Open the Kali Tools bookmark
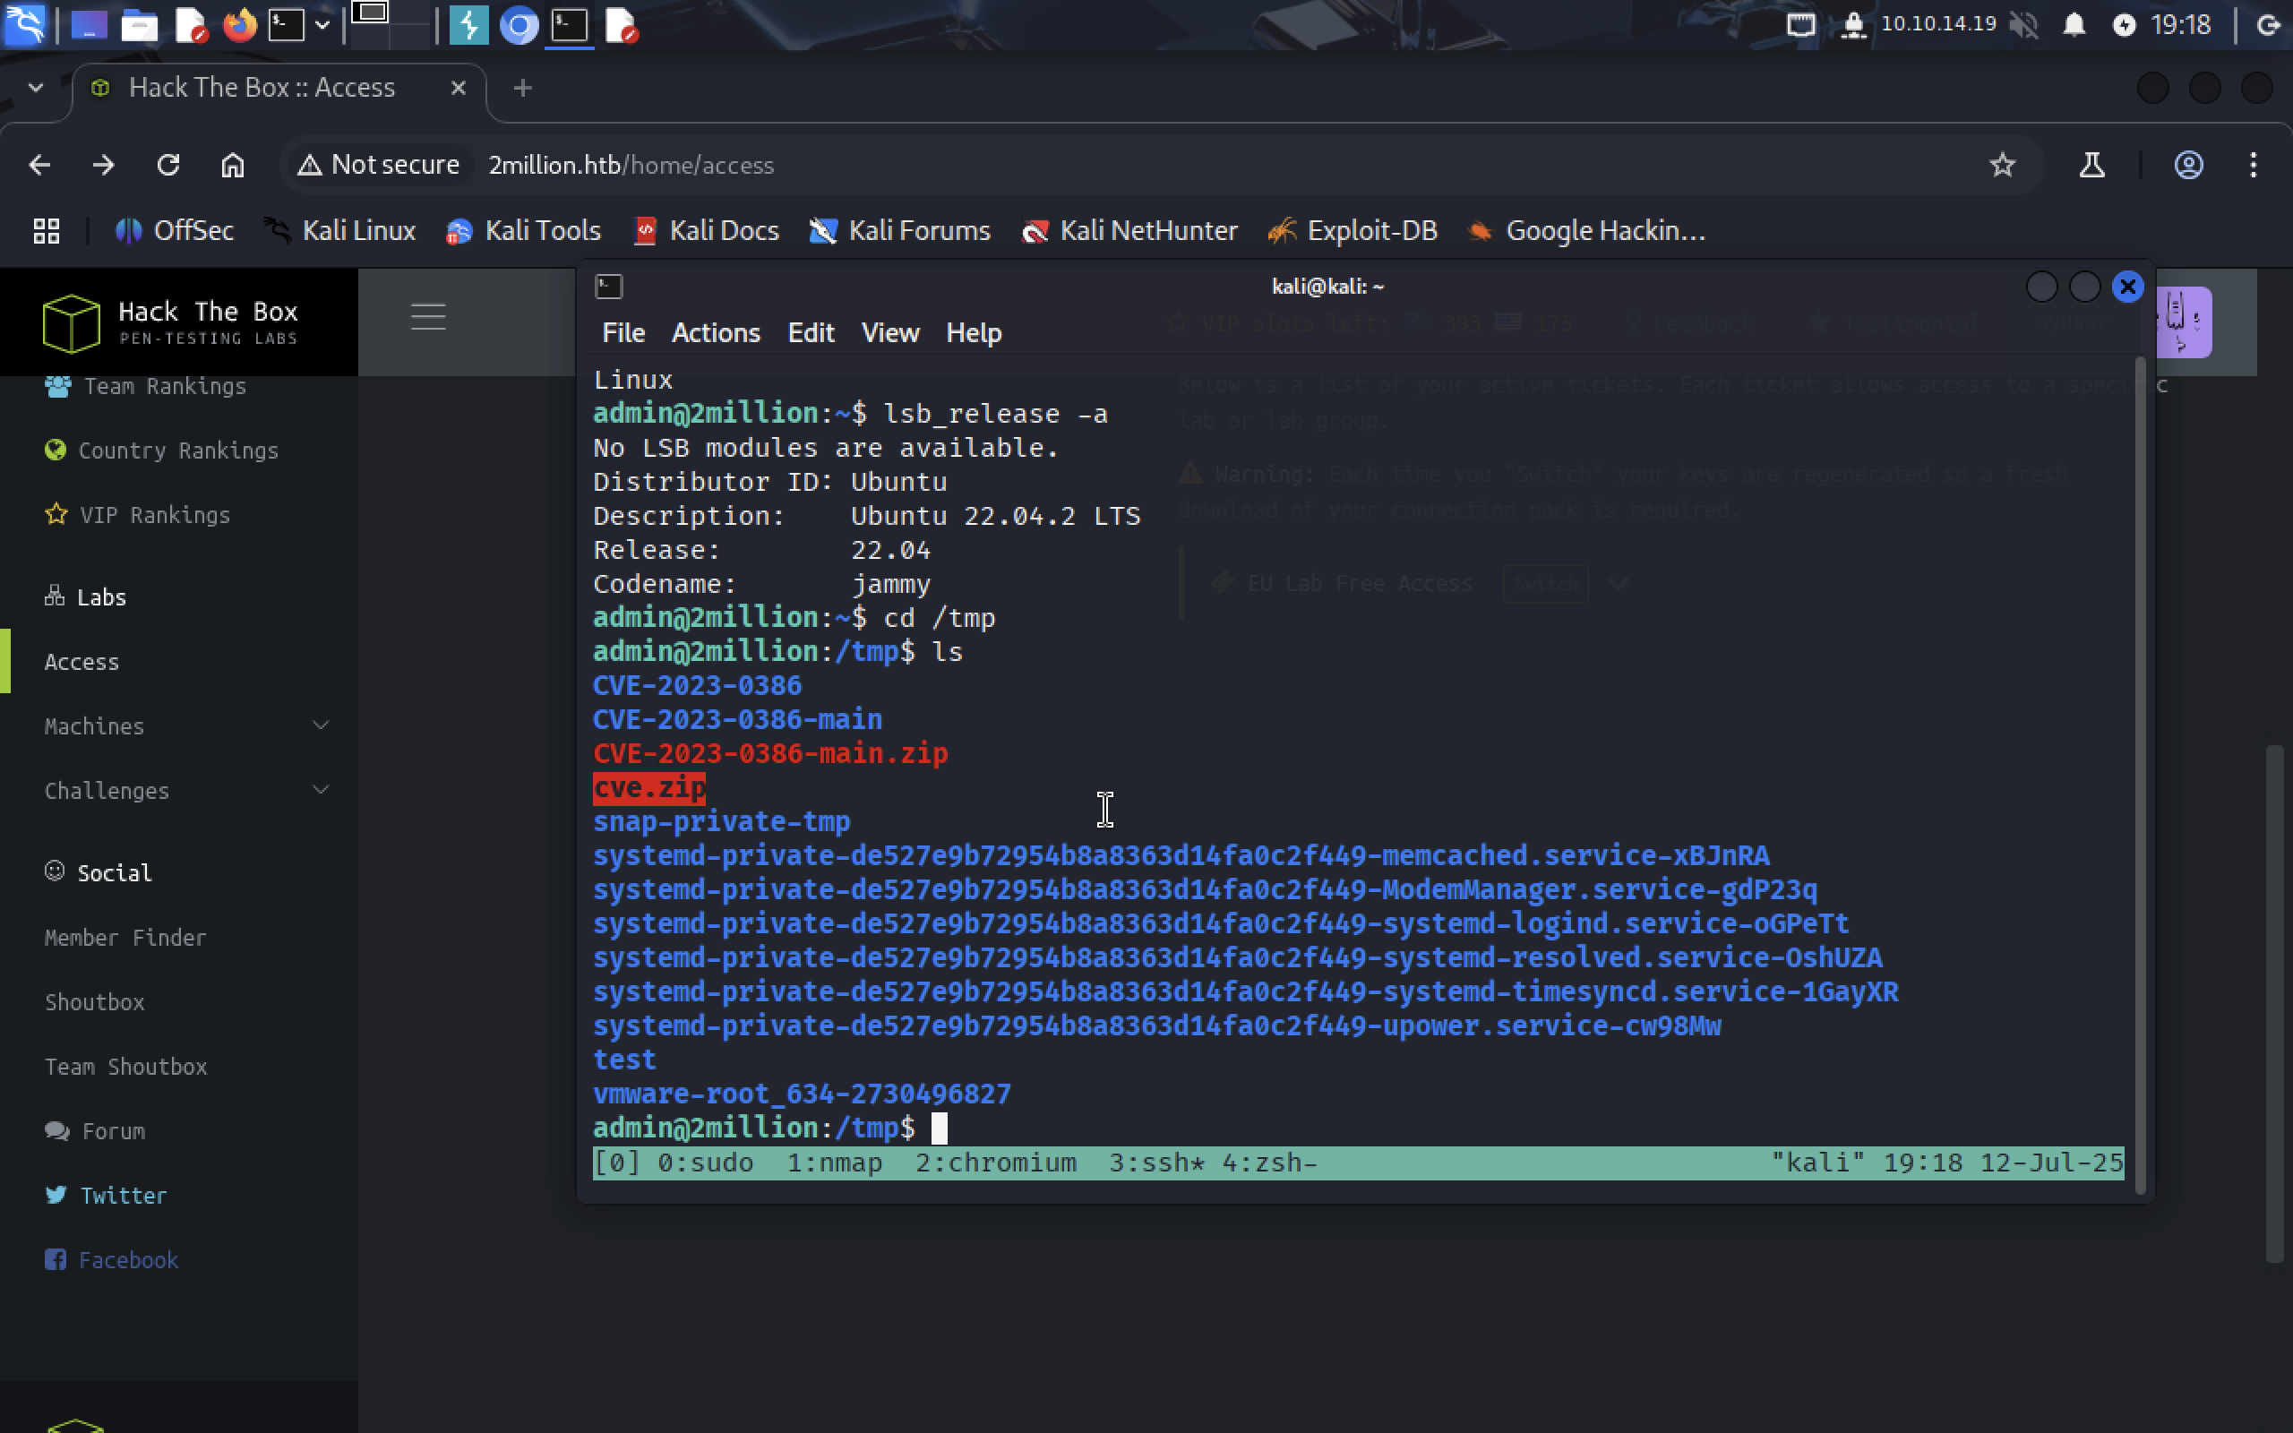The image size is (2293, 1433). [523, 230]
